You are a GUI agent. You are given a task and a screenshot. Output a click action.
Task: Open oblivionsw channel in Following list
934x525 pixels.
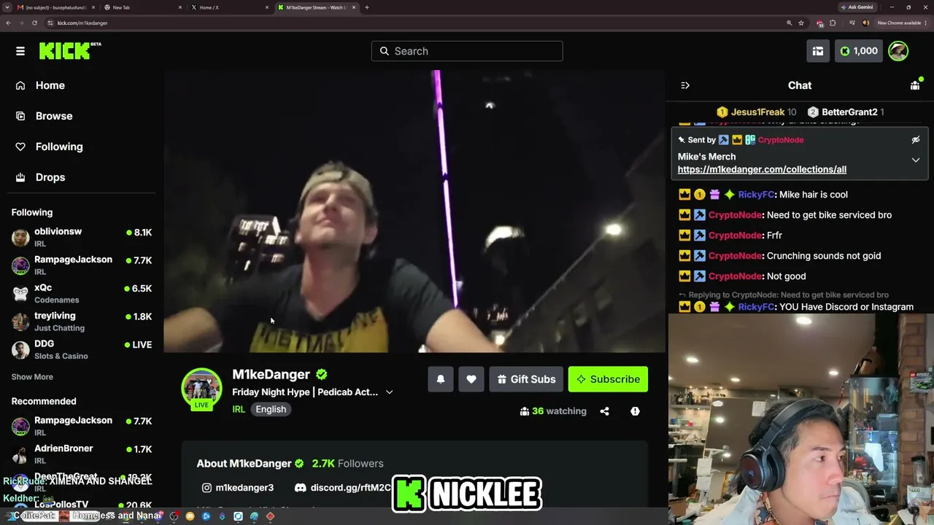82,237
